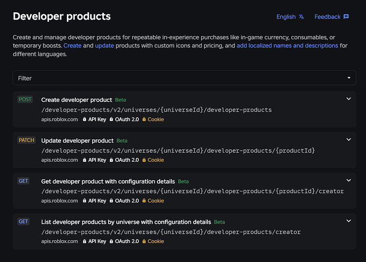Click the Get developer product with configuration details title

tap(108, 181)
